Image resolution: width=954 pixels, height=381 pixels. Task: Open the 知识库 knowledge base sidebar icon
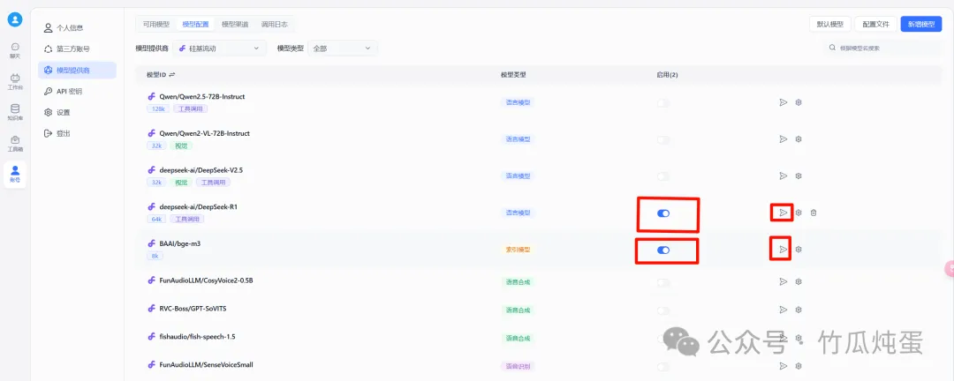(x=15, y=112)
